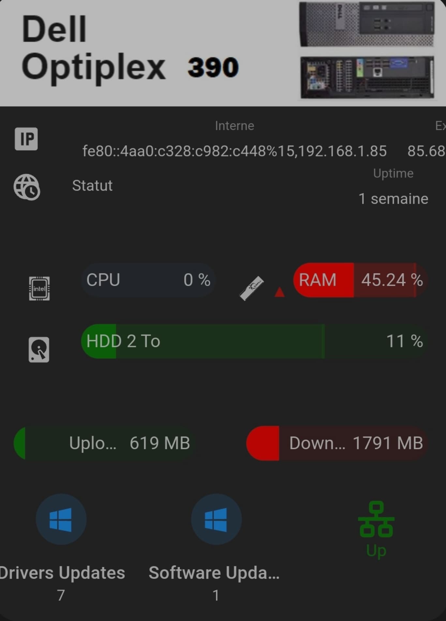Open Software Updates Windows icon
Viewport: 446px width, 621px height.
point(216,519)
